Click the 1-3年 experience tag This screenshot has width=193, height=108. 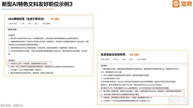tap(22, 24)
